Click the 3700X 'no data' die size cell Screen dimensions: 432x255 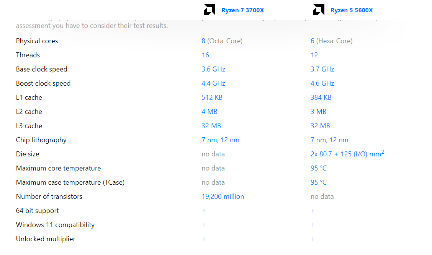point(213,154)
